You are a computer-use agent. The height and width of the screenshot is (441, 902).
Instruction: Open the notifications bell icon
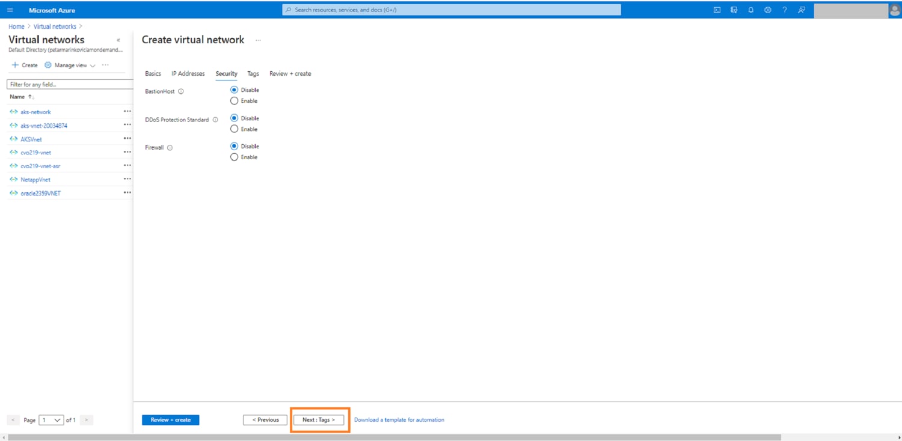coord(750,10)
